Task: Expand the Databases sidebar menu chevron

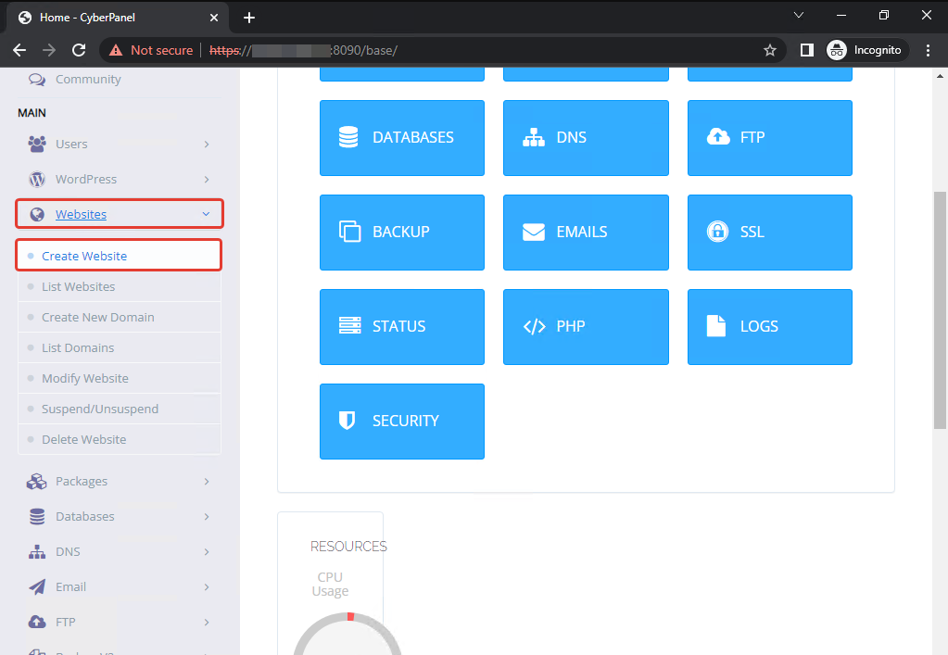Action: 207,517
